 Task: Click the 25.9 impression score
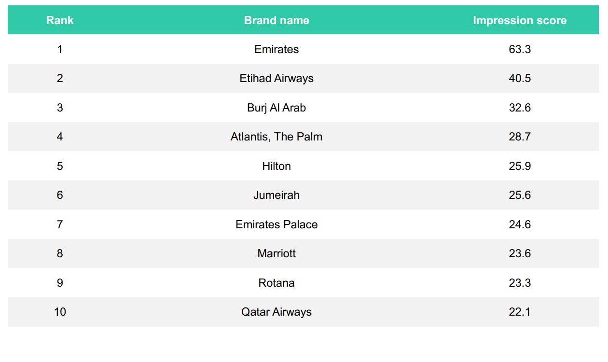coord(520,166)
